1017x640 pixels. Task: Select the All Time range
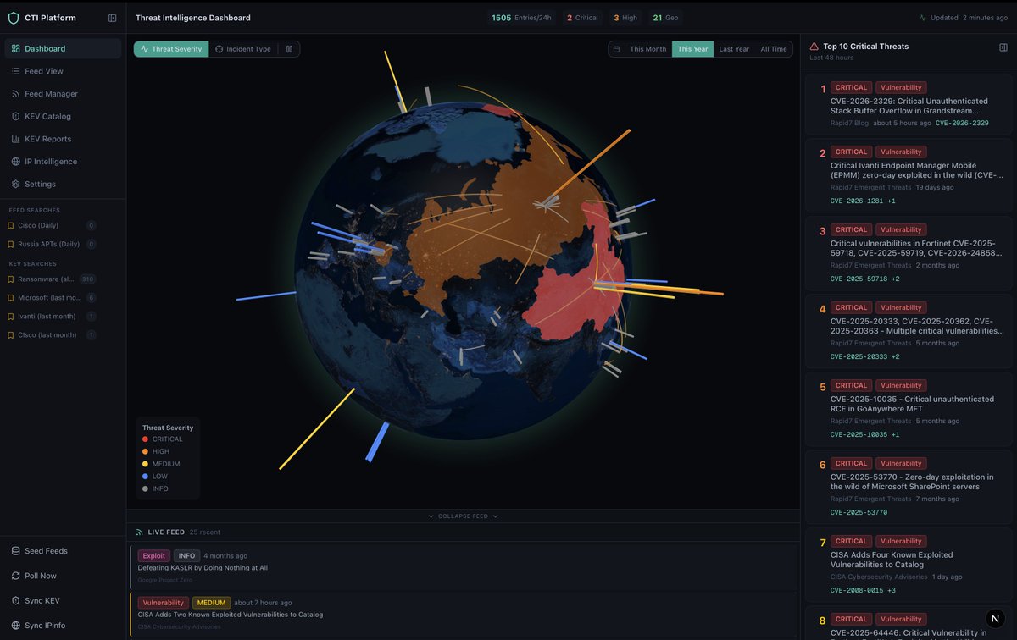point(773,49)
